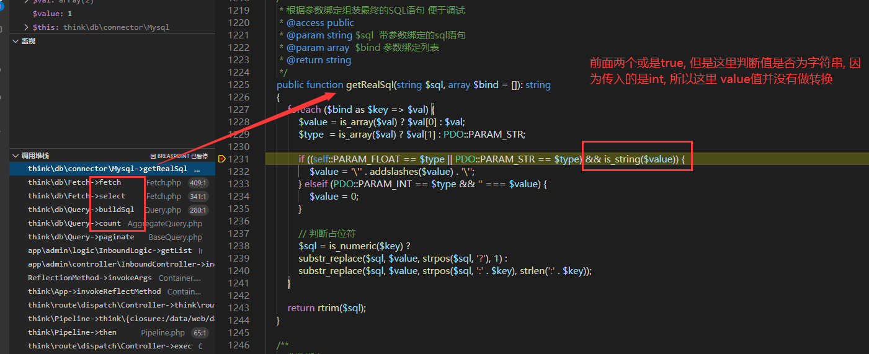
Task: Click the 409:1 line badge of Fetch.php
Action: click(198, 183)
